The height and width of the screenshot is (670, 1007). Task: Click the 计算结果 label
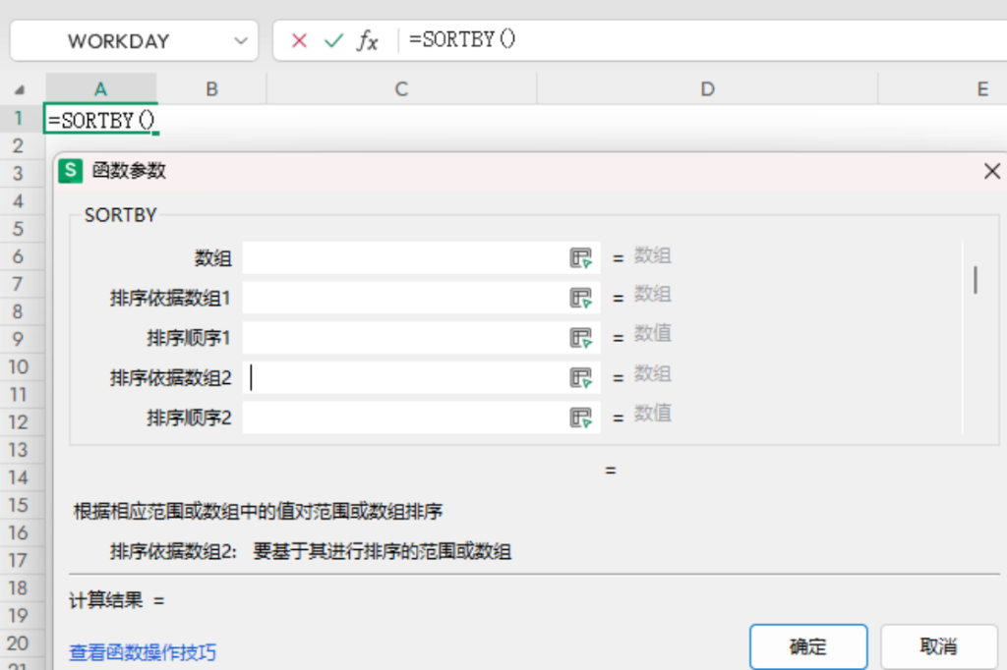[105, 600]
